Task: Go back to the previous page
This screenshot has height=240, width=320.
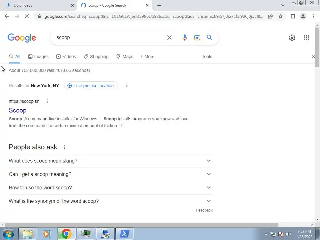Action: 7,16
